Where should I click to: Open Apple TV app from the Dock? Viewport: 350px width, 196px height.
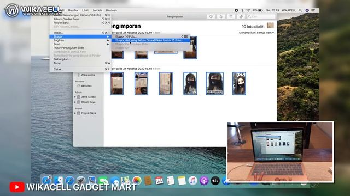click(x=215, y=181)
